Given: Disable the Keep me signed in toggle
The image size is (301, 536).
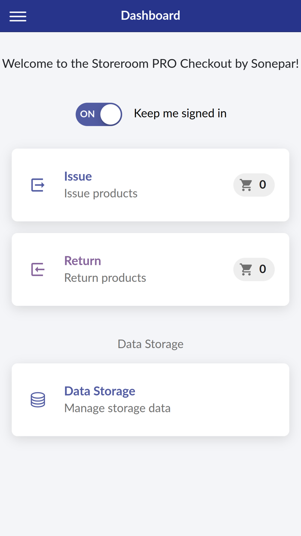Looking at the screenshot, I should [x=98, y=114].
